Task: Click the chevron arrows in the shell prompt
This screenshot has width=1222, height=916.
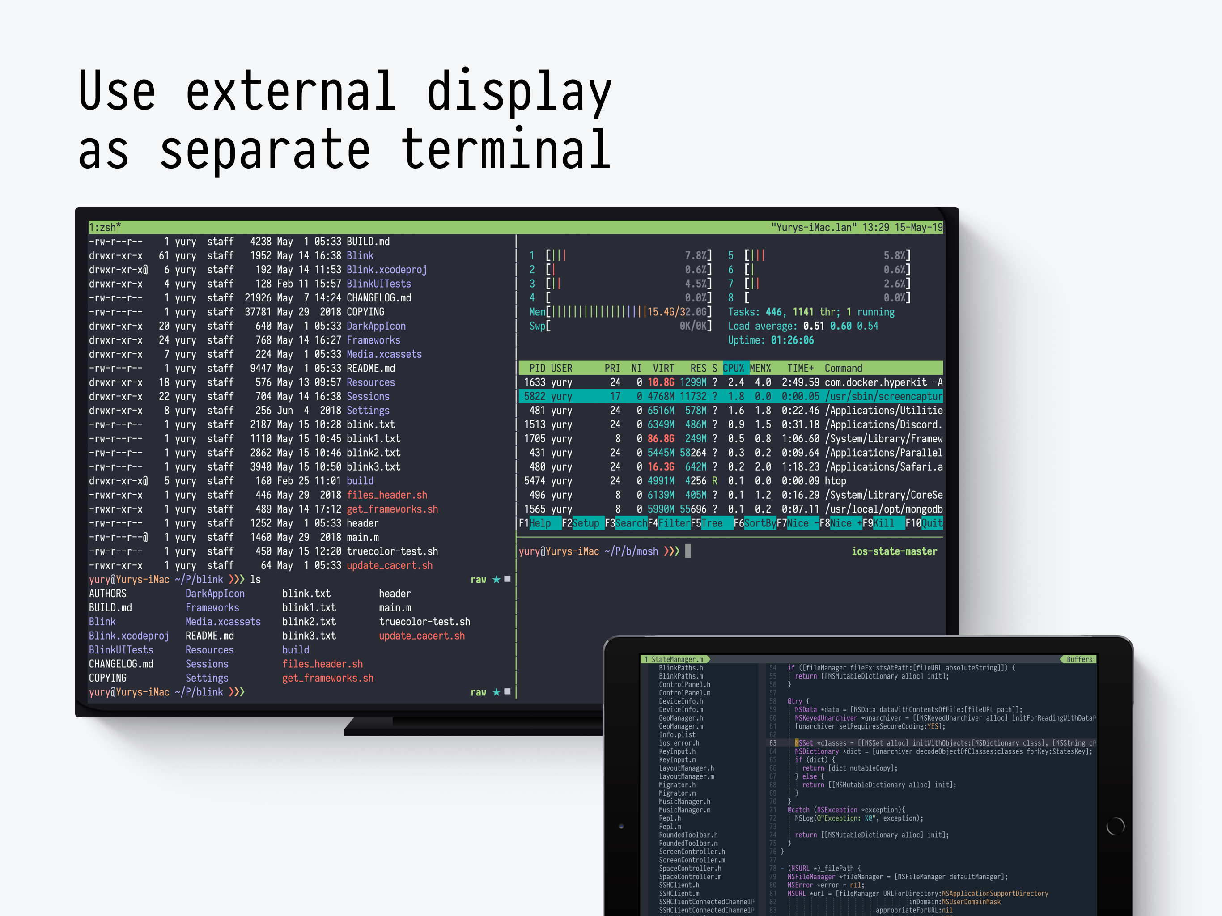Action: tap(237, 579)
